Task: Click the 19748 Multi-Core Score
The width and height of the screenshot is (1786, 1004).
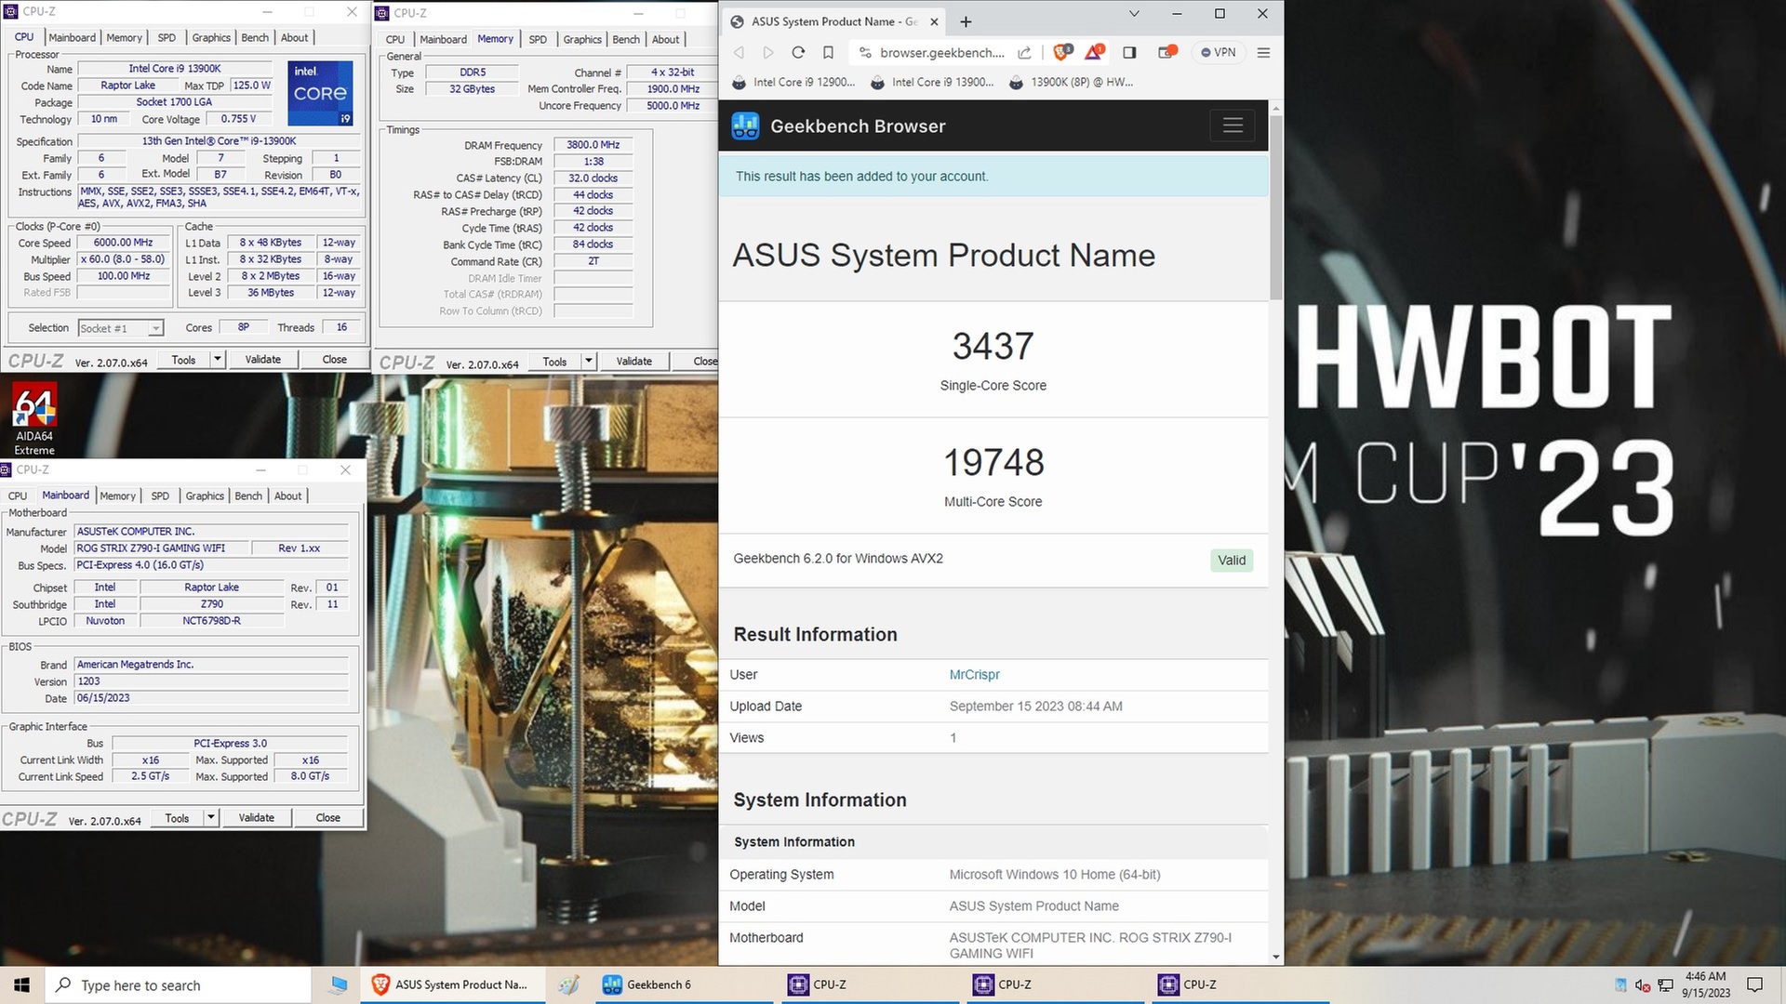Action: (993, 462)
